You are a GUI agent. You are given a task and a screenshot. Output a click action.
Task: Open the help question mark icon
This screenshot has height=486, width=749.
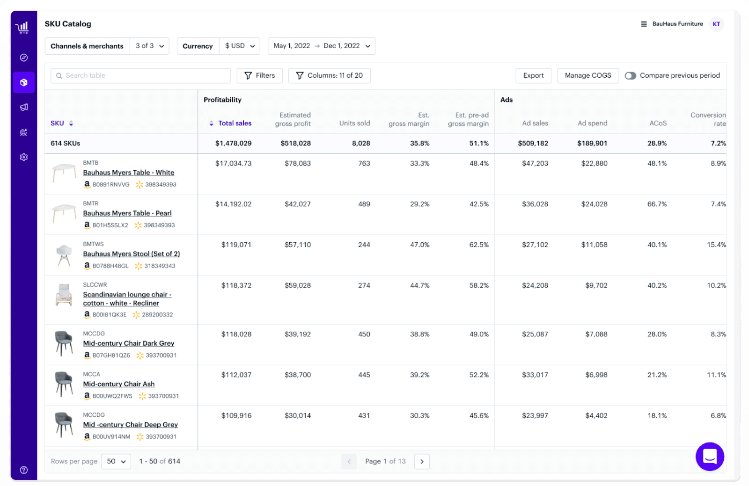(24, 470)
